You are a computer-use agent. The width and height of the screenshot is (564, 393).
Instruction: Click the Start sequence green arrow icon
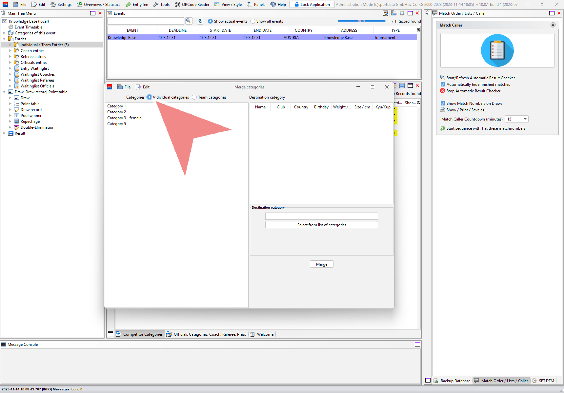[x=443, y=128]
